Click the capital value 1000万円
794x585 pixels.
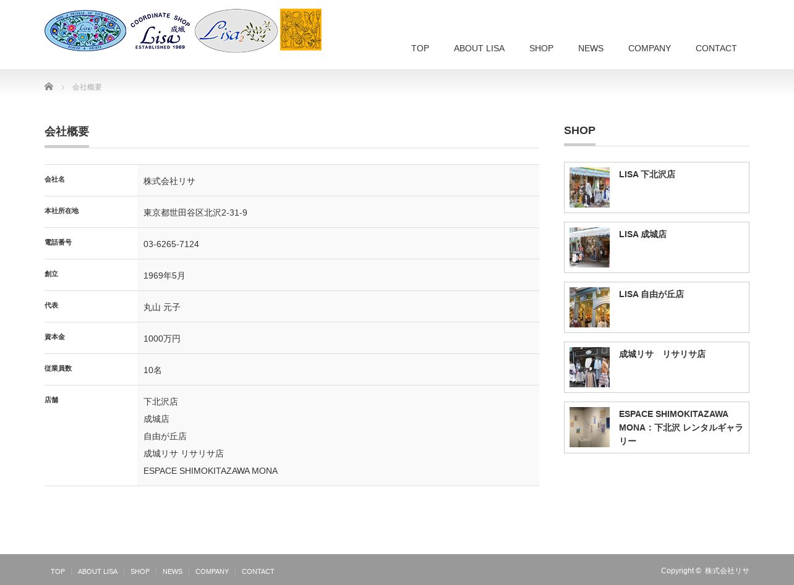(x=162, y=339)
